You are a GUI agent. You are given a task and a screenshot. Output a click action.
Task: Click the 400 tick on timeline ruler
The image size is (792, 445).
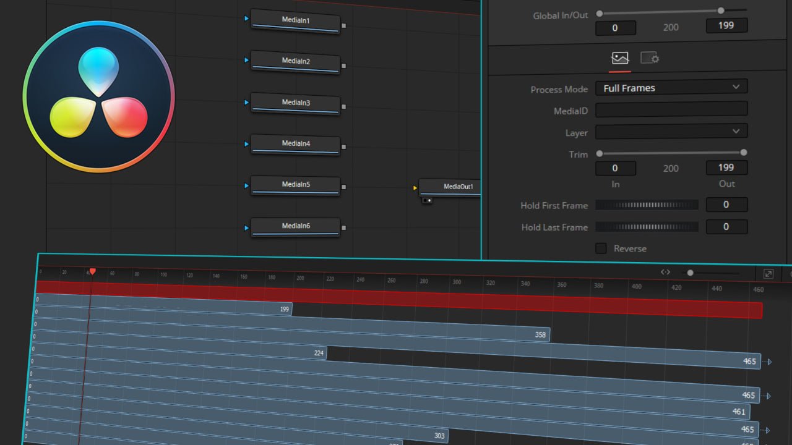coord(637,286)
